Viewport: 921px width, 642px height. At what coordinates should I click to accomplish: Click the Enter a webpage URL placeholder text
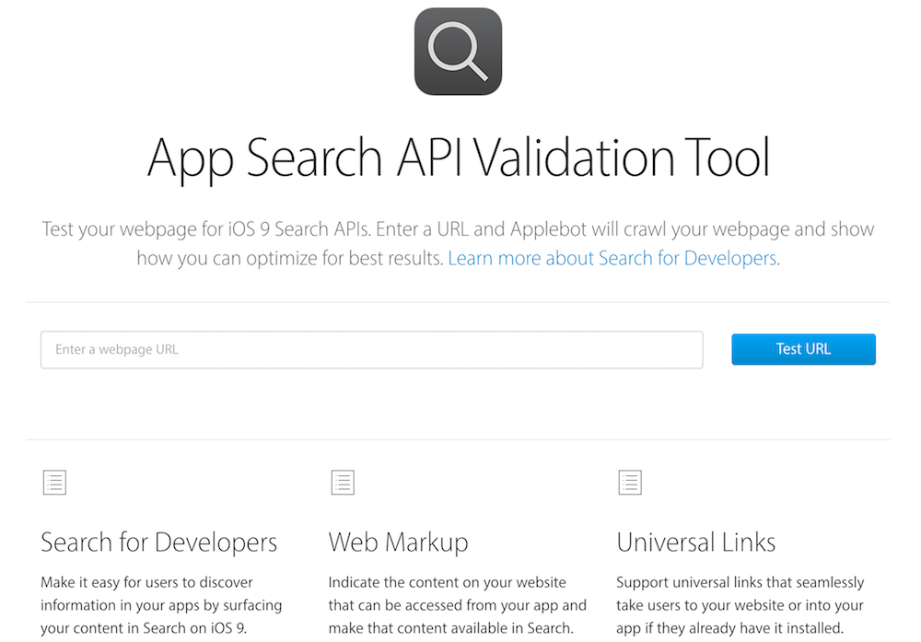(x=117, y=349)
